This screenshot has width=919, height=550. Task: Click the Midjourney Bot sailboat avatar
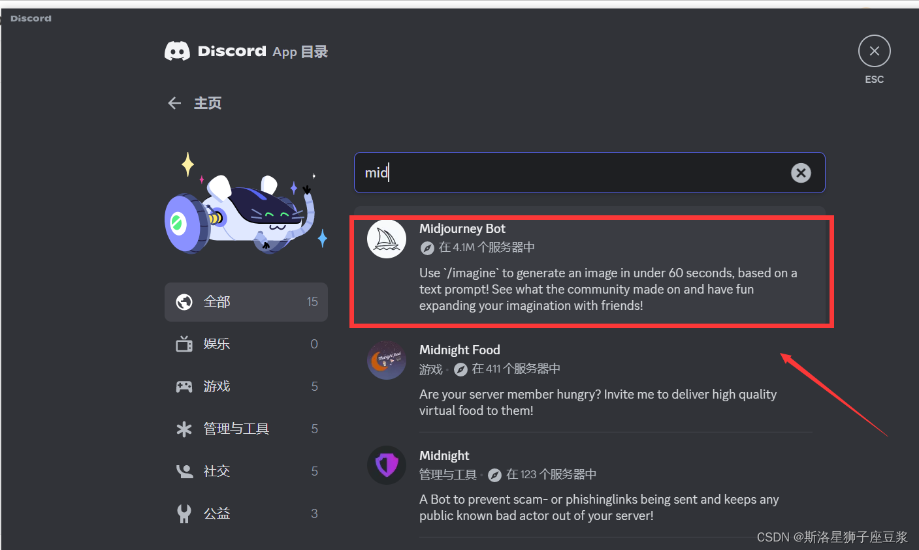387,239
